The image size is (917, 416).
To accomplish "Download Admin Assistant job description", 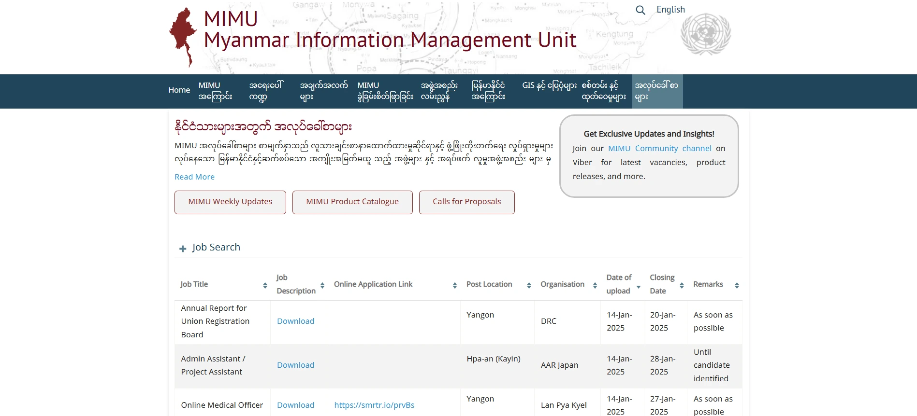I will click(295, 365).
